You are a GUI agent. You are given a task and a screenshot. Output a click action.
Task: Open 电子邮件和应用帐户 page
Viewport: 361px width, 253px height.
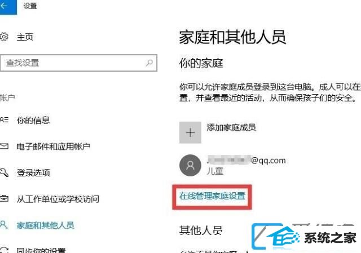coord(53,147)
